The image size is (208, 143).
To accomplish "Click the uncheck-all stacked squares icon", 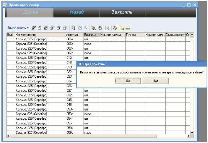I will click(x=40, y=28).
